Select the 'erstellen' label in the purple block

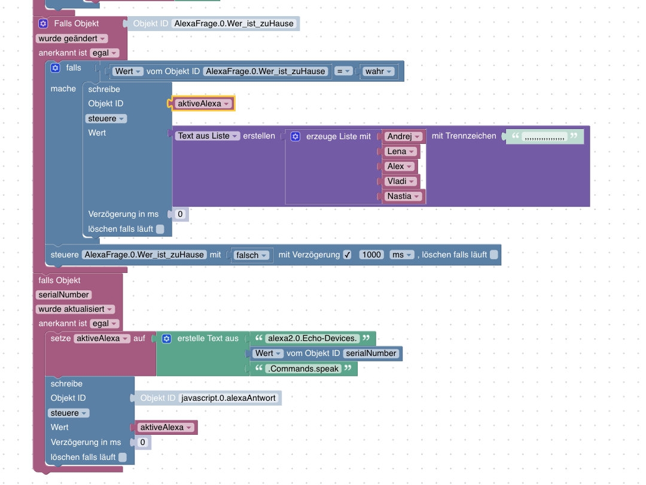point(259,136)
